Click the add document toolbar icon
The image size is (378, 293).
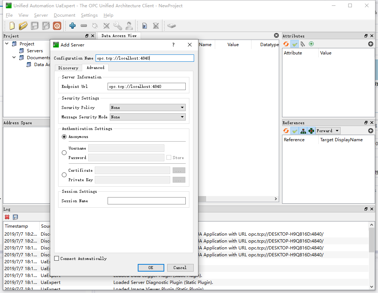click(x=144, y=26)
